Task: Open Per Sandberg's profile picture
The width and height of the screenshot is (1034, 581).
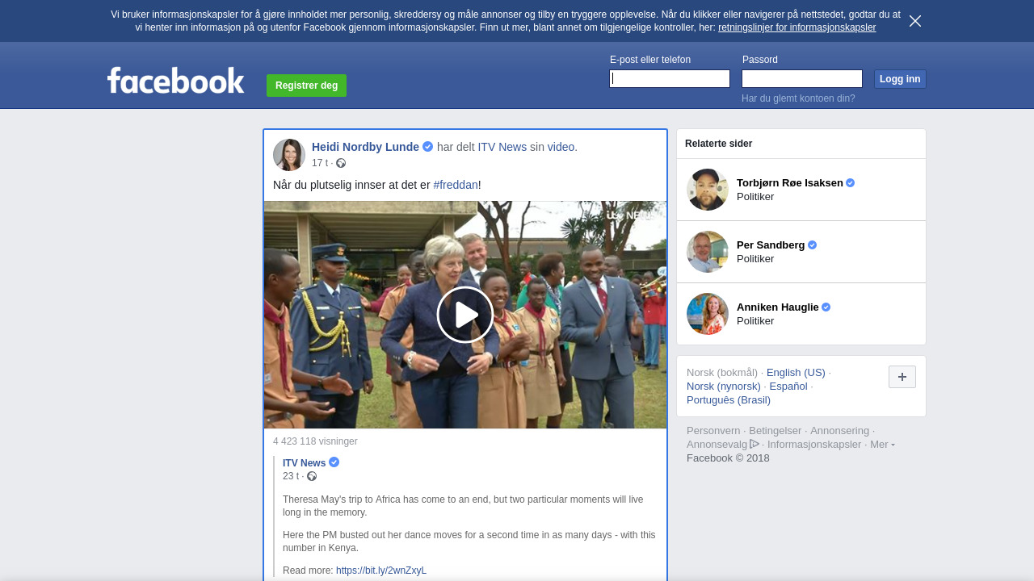Action: tap(708, 252)
